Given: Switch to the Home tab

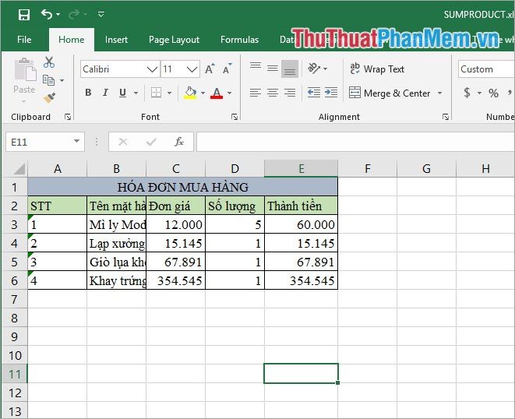Looking at the screenshot, I should pyautogui.click(x=71, y=40).
